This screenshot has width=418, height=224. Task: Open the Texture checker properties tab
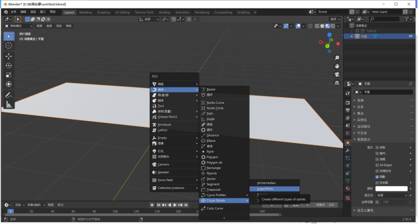click(x=347, y=198)
